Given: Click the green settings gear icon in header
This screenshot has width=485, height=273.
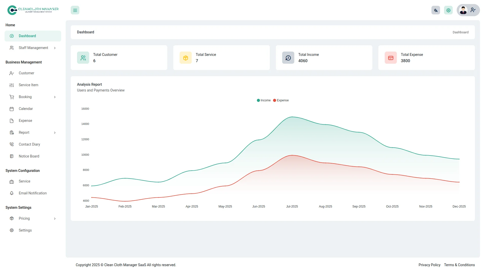Looking at the screenshot, I should [448, 10].
